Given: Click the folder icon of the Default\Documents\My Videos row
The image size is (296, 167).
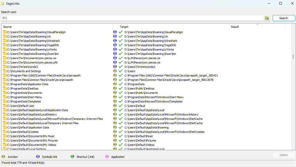Looking at the screenshot, I should 5,144.
